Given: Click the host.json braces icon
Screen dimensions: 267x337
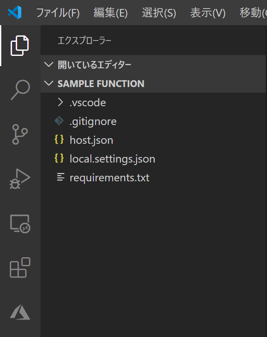Looking at the screenshot, I should pos(59,140).
